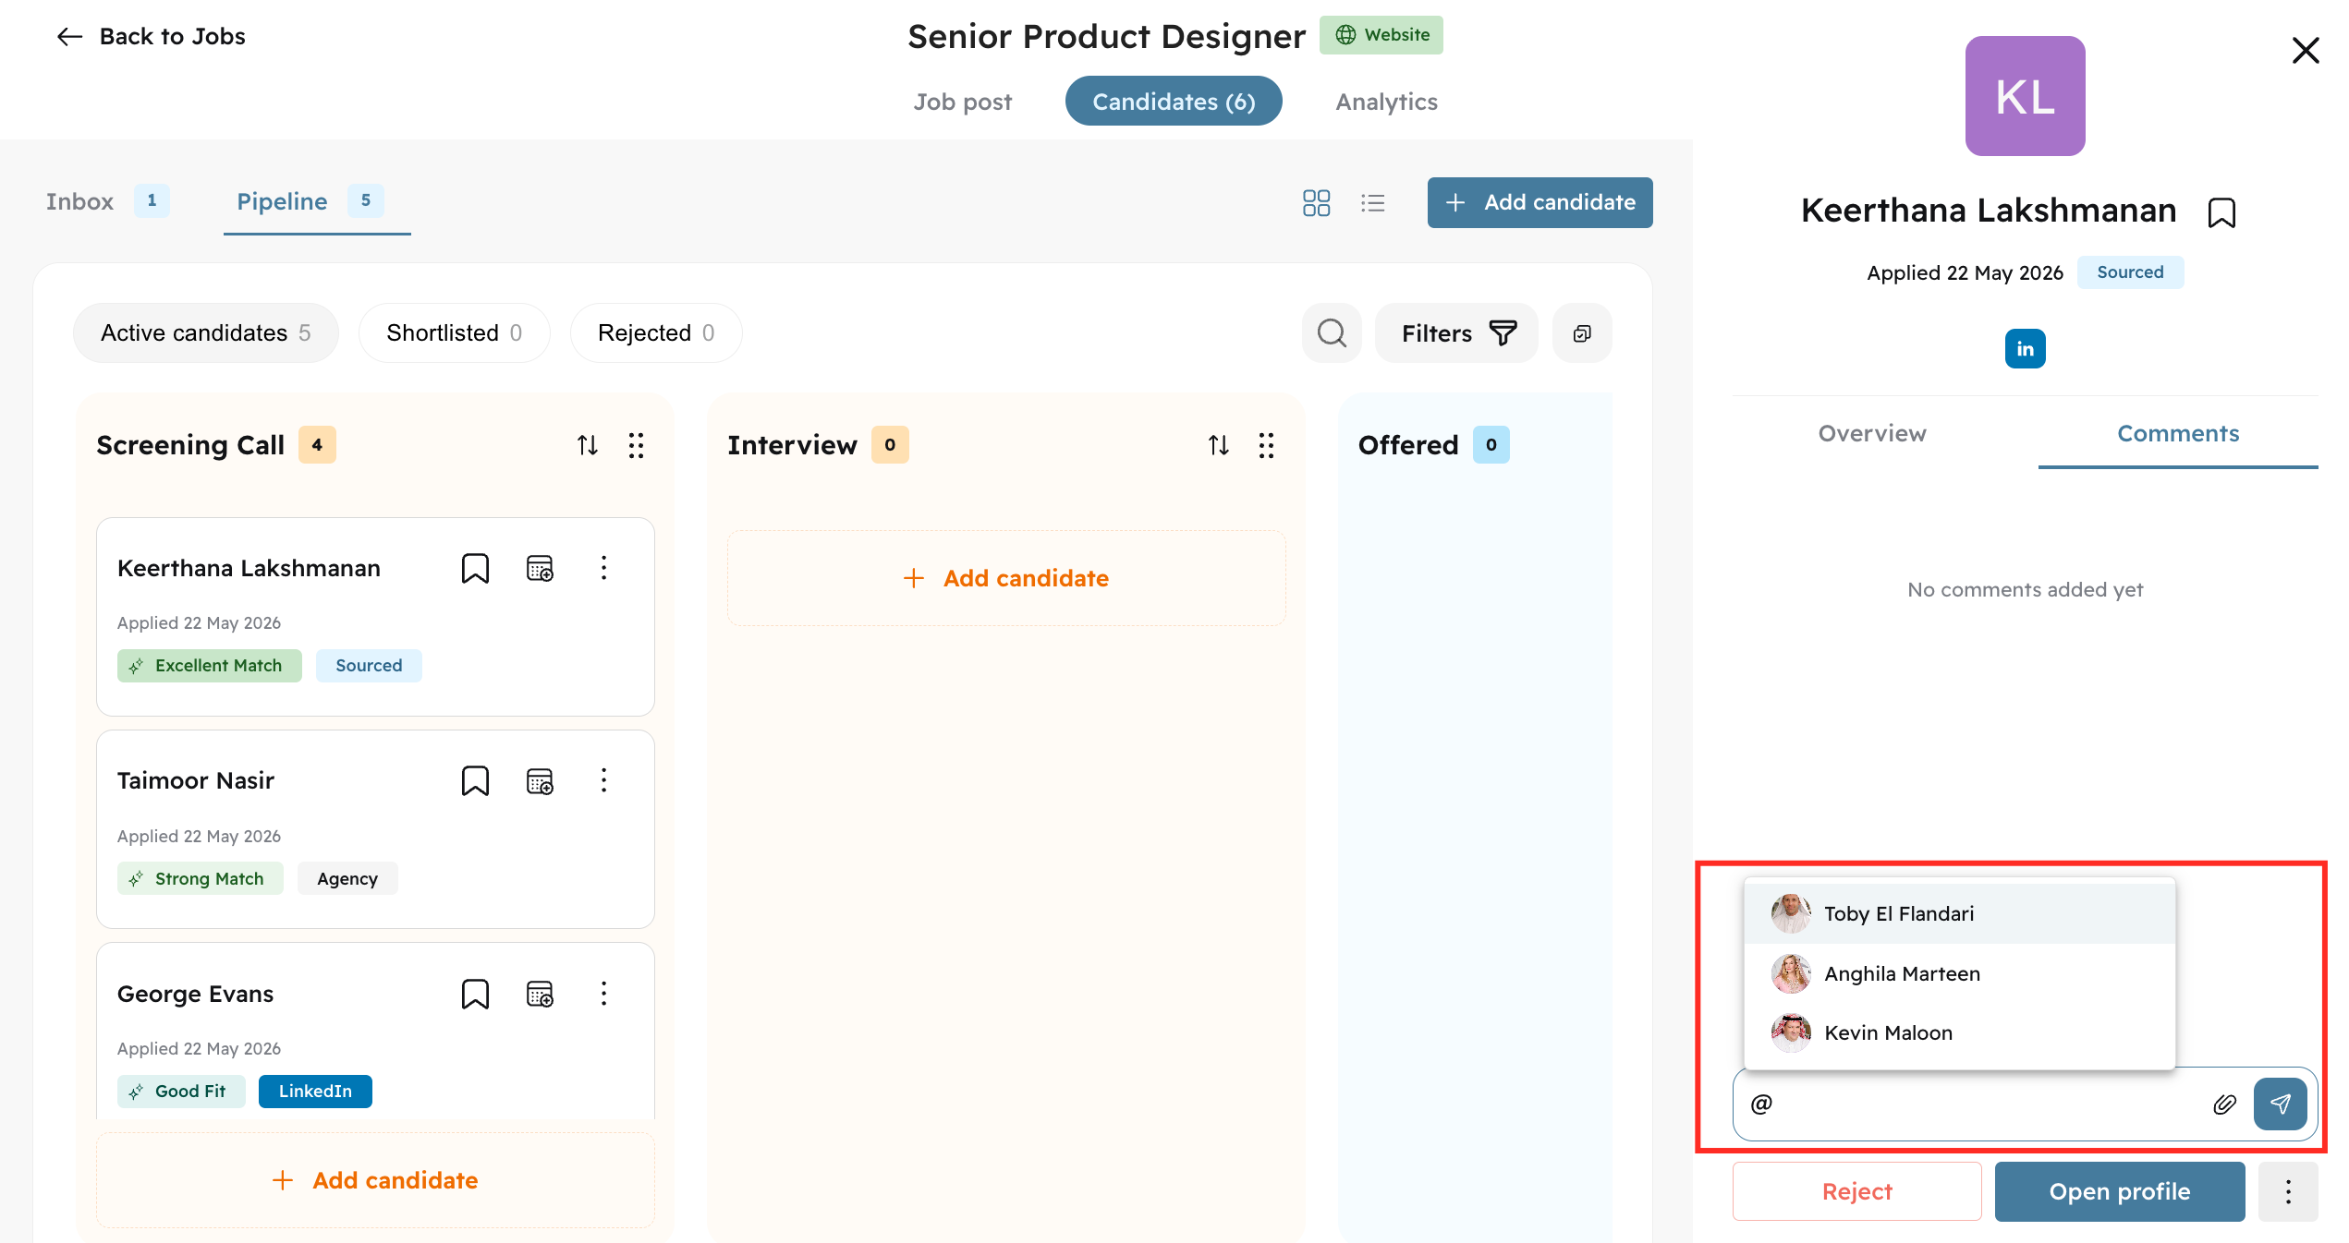Click the Reject button

point(1856,1192)
